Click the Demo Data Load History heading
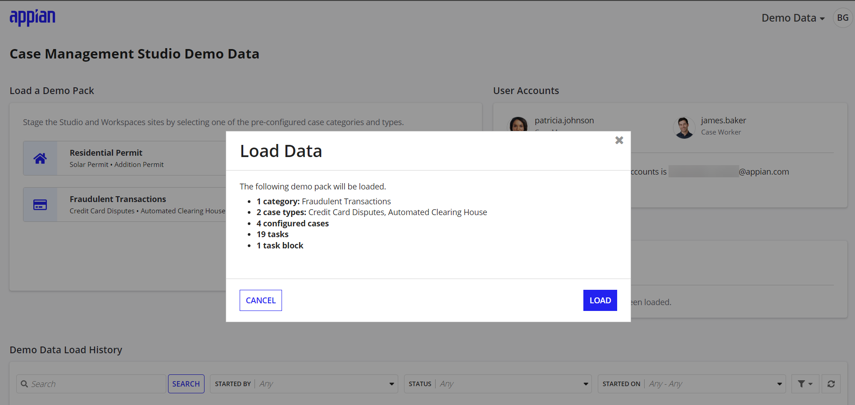Image resolution: width=855 pixels, height=405 pixels. tap(66, 350)
